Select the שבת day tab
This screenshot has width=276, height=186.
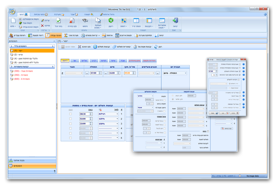tap(123, 61)
